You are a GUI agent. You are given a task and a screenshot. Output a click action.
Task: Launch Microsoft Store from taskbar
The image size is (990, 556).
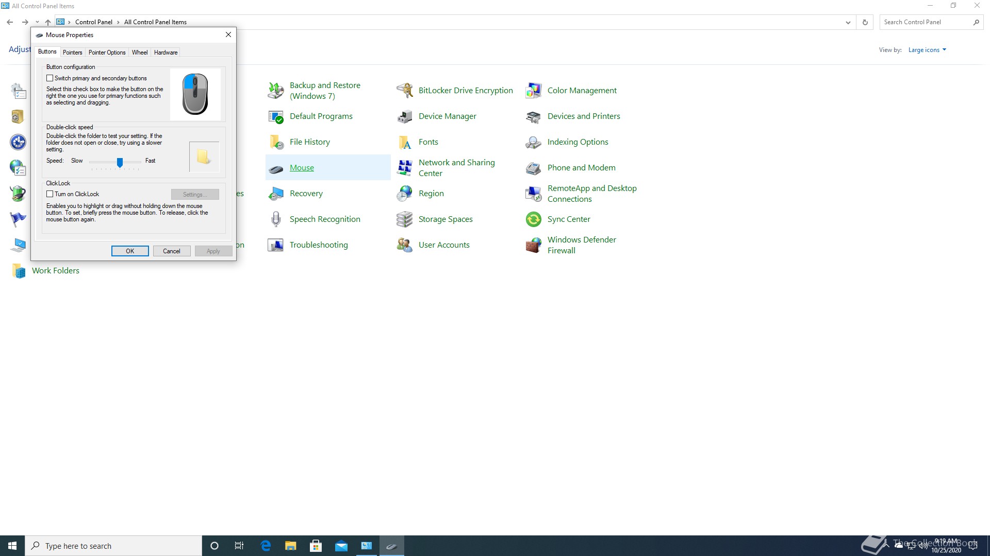tap(316, 546)
